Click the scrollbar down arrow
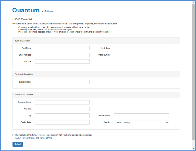Screen dimensions: 196x151 [x=194, y=149]
